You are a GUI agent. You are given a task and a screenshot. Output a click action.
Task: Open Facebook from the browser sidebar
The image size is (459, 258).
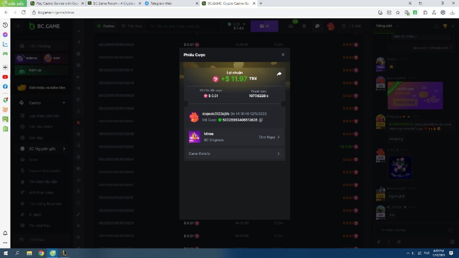(x=5, y=86)
